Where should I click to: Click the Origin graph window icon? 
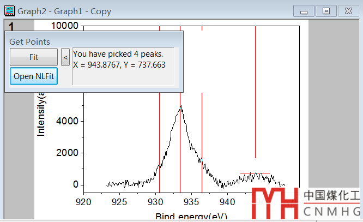[x=9, y=10]
